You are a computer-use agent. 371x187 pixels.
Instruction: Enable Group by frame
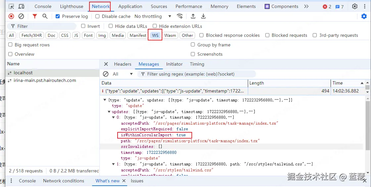click(x=193, y=45)
